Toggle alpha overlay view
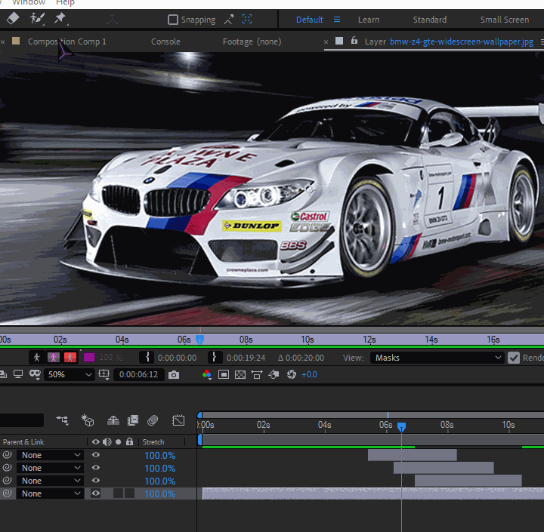544x532 pixels. point(70,358)
